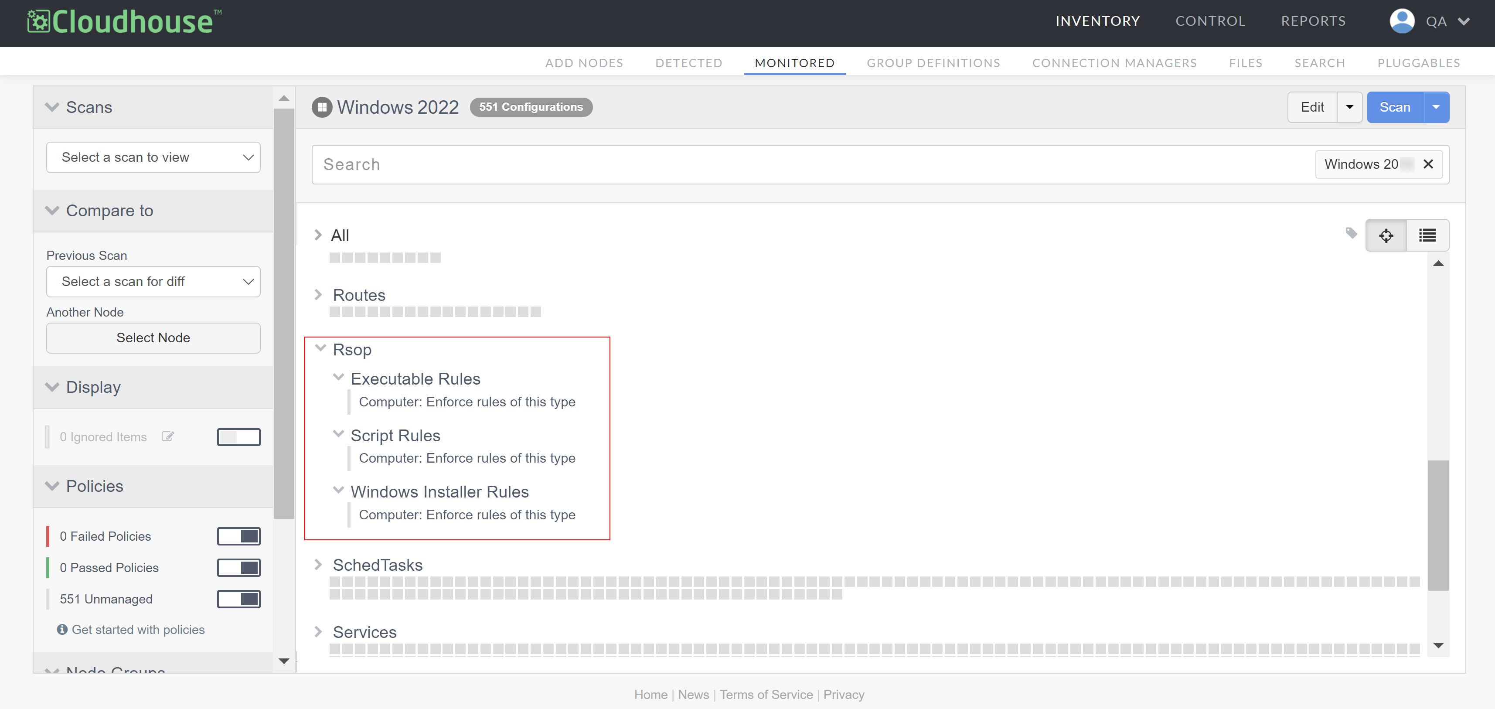Screen dimensions: 1495x709
Task: Open the News footer link
Action: pos(694,695)
